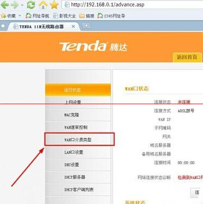Close the TENDA 11N无线路由器 tab
The image size is (203, 204).
tap(73, 27)
